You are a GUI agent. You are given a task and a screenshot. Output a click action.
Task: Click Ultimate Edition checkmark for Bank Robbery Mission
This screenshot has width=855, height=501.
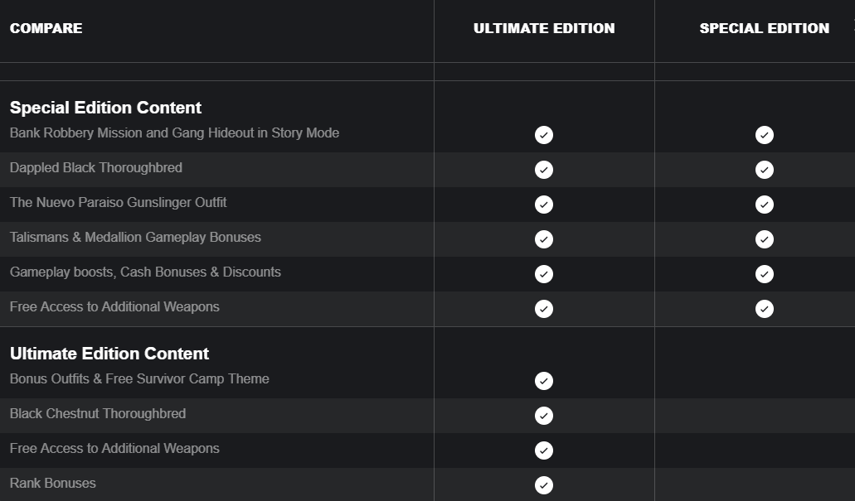(544, 135)
